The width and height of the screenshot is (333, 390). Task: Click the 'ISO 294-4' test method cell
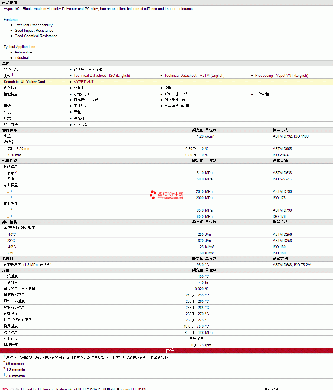click(x=281, y=155)
